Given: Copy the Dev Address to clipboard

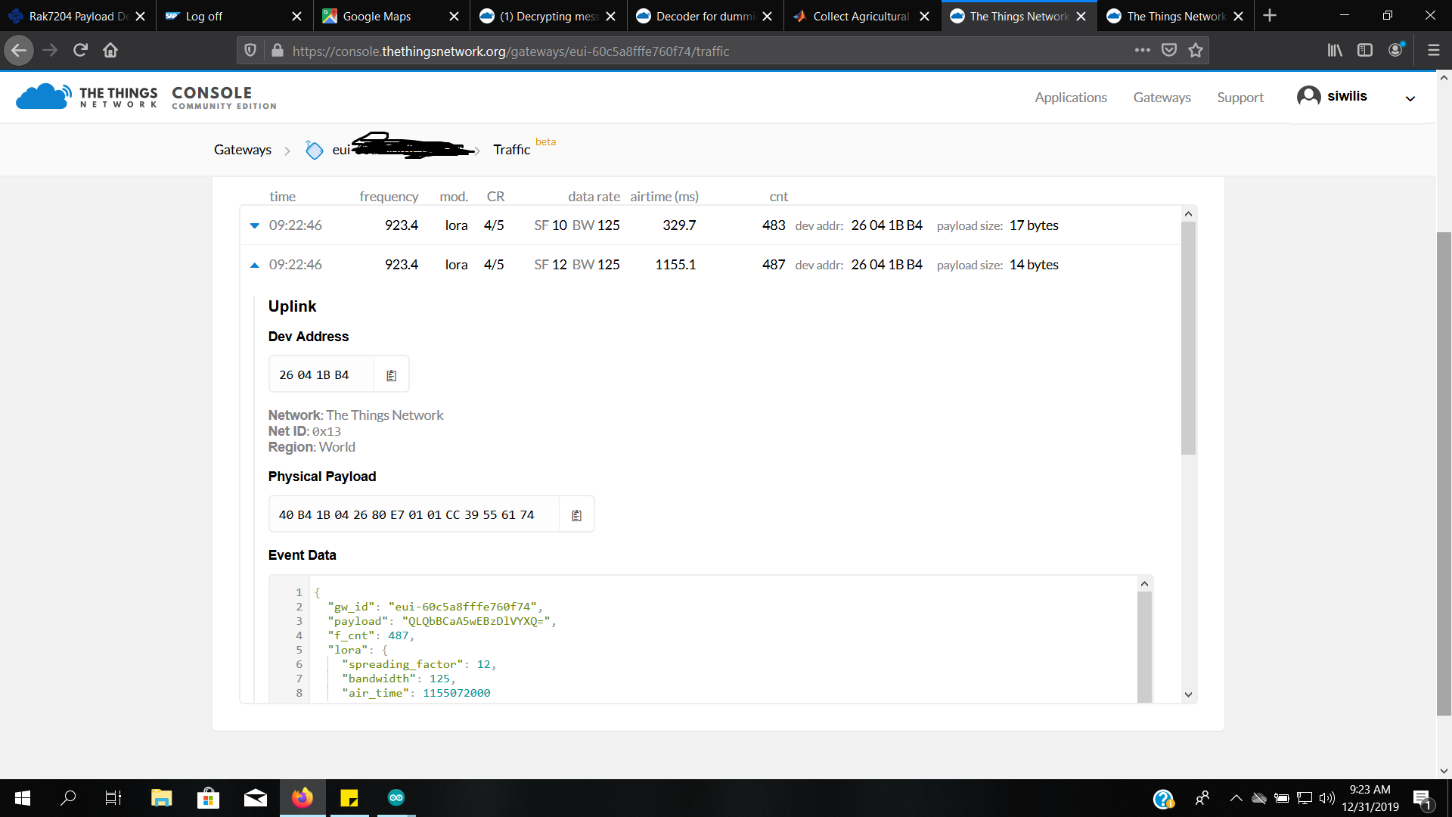Looking at the screenshot, I should (x=391, y=375).
